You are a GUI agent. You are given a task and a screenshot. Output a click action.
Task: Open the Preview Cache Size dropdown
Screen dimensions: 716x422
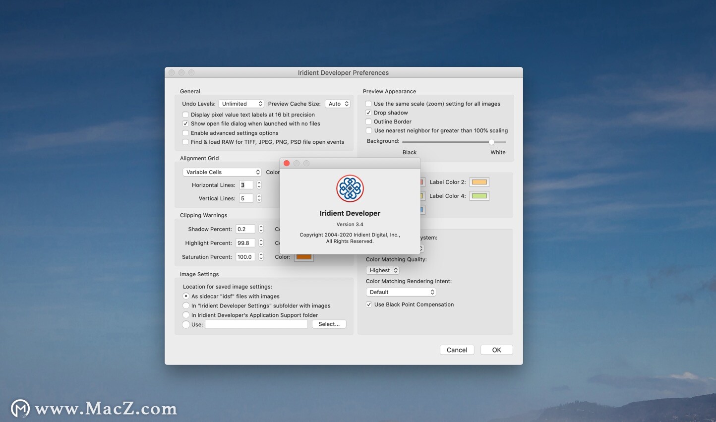pos(338,104)
